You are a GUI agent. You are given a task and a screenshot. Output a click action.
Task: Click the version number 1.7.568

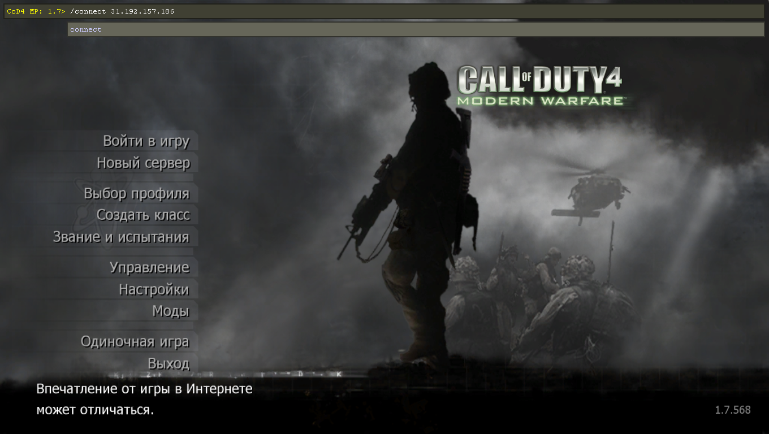[733, 410]
